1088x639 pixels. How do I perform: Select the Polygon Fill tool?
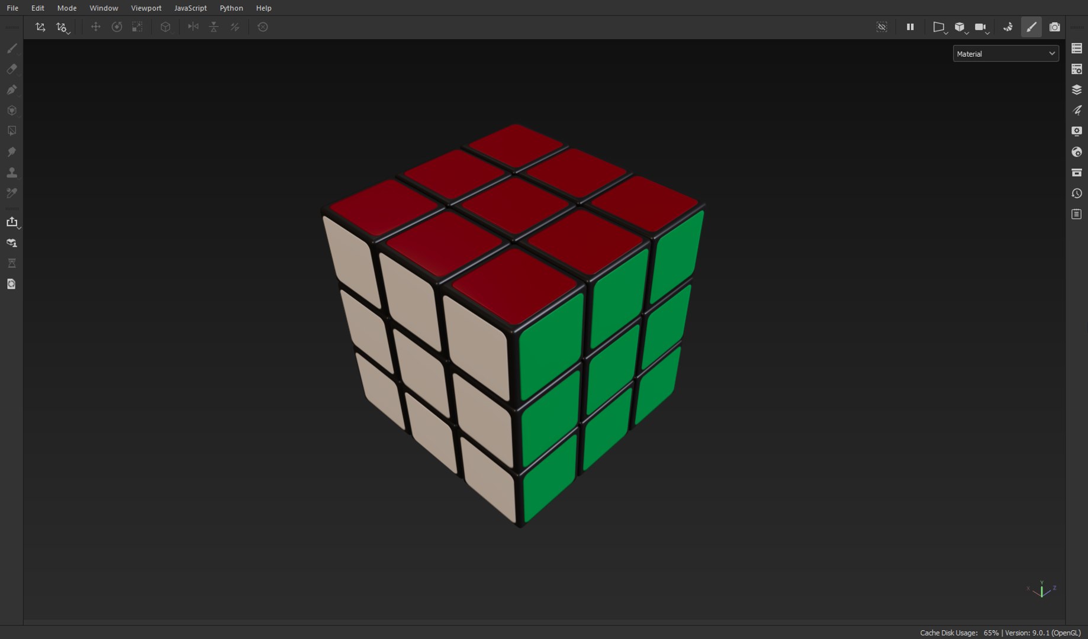(x=12, y=111)
